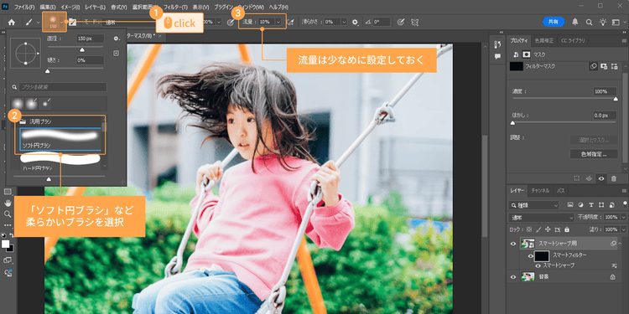Switch to the パス tab
This screenshot has height=314, width=629.
coord(560,191)
